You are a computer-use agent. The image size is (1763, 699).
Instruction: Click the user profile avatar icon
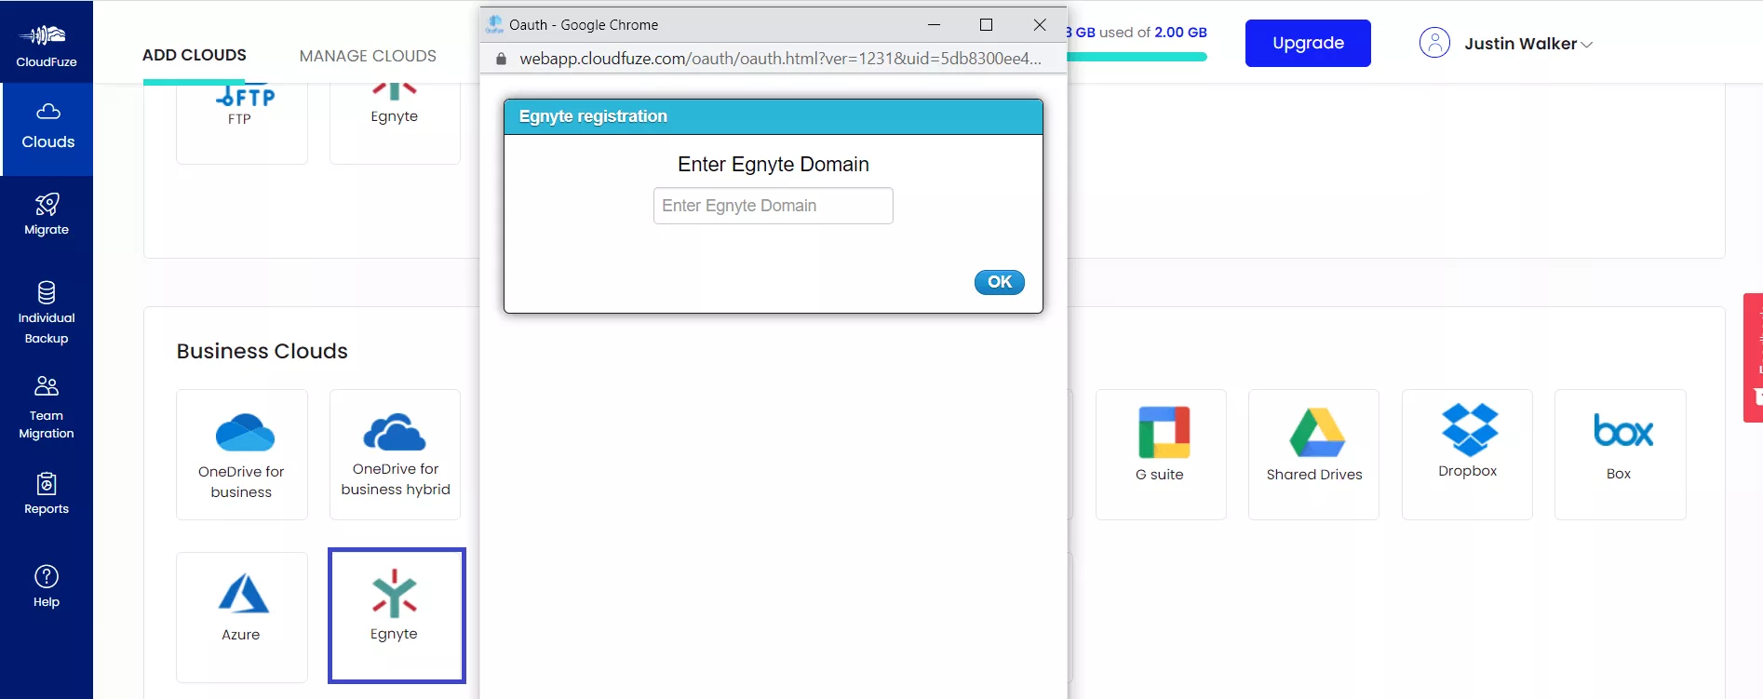1434,43
